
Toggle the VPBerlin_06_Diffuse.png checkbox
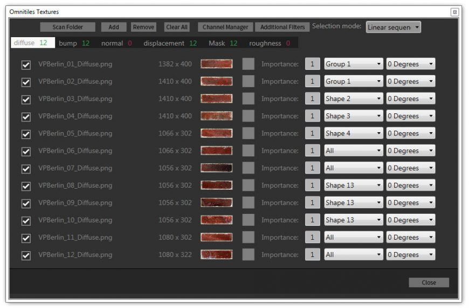click(26, 151)
